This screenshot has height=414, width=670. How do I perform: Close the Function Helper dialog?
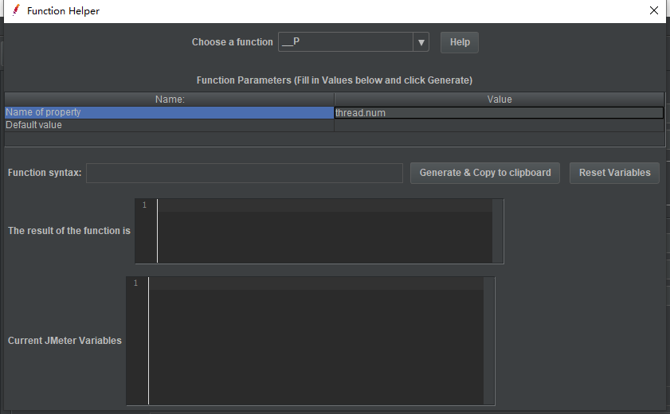coord(654,10)
